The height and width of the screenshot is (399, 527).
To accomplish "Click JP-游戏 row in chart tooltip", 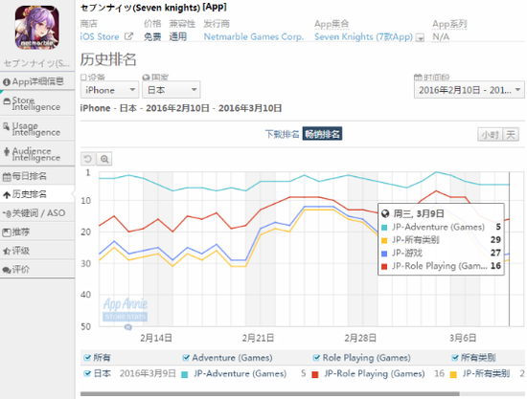I will point(441,253).
